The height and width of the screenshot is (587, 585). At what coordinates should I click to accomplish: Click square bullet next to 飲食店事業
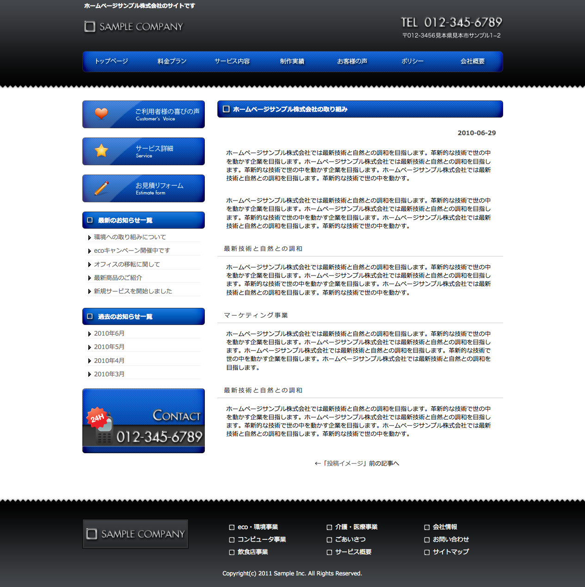point(232,552)
